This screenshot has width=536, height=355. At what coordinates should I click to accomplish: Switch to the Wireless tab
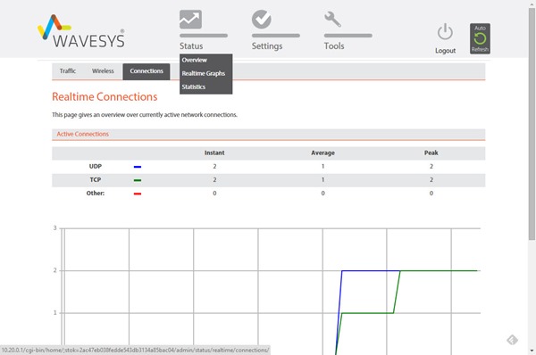click(x=103, y=71)
